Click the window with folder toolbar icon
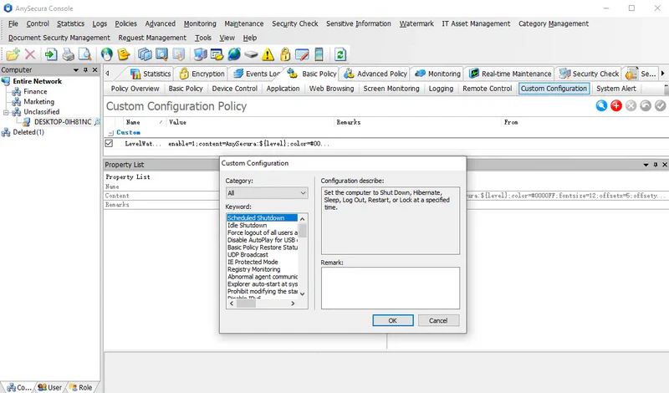Image resolution: width=669 pixels, height=393 pixels. pyautogui.click(x=217, y=54)
